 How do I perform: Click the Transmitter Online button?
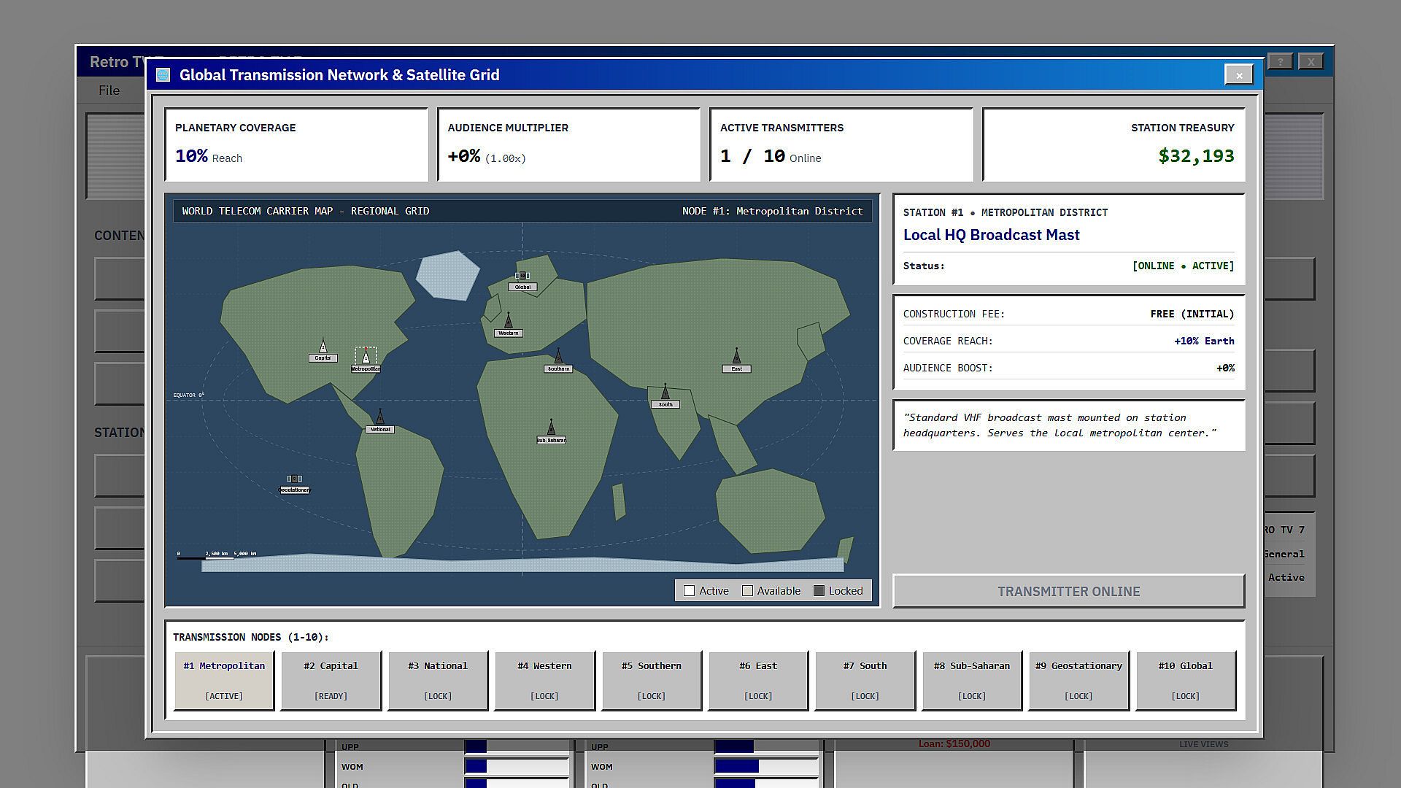(x=1069, y=591)
